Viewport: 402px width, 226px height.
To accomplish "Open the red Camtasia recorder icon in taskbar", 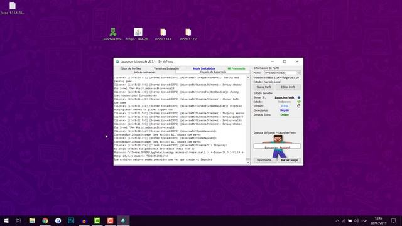I will point(111,220).
